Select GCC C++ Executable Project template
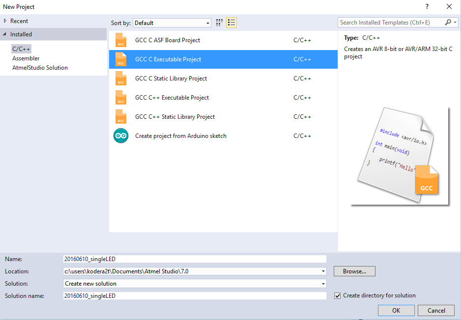 pyautogui.click(x=223, y=98)
